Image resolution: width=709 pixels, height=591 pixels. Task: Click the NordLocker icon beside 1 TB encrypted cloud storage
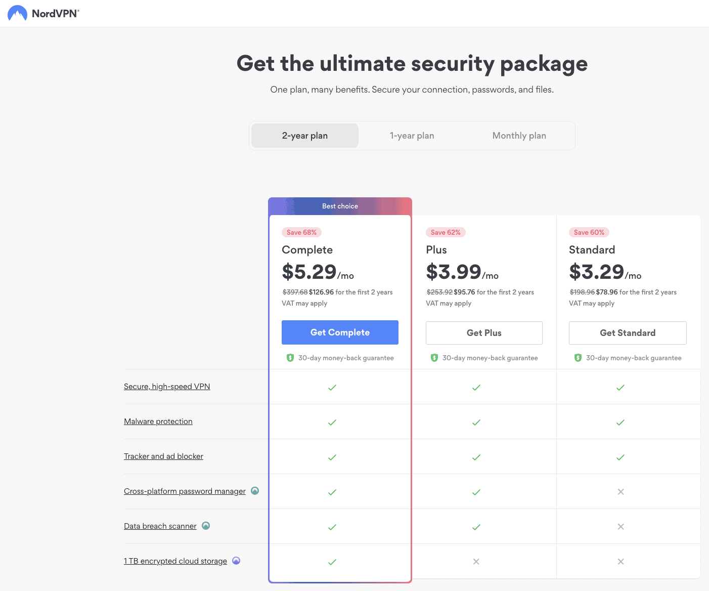[x=236, y=561]
